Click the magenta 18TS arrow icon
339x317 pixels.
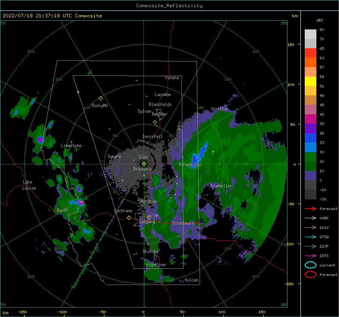(x=310, y=256)
